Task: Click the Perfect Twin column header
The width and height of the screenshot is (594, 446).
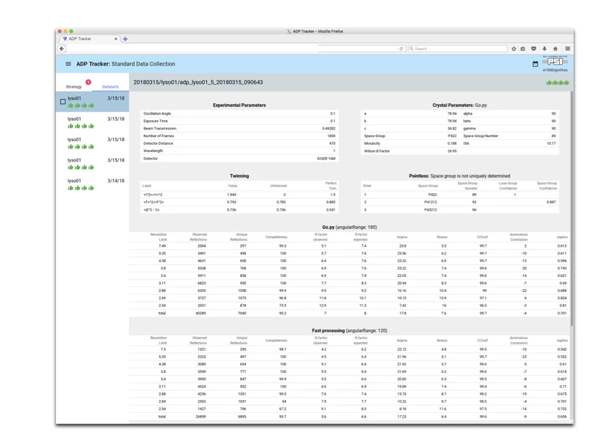Action: pyautogui.click(x=330, y=186)
